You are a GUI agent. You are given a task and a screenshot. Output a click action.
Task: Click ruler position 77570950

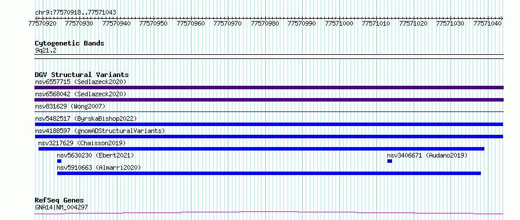pos(154,23)
